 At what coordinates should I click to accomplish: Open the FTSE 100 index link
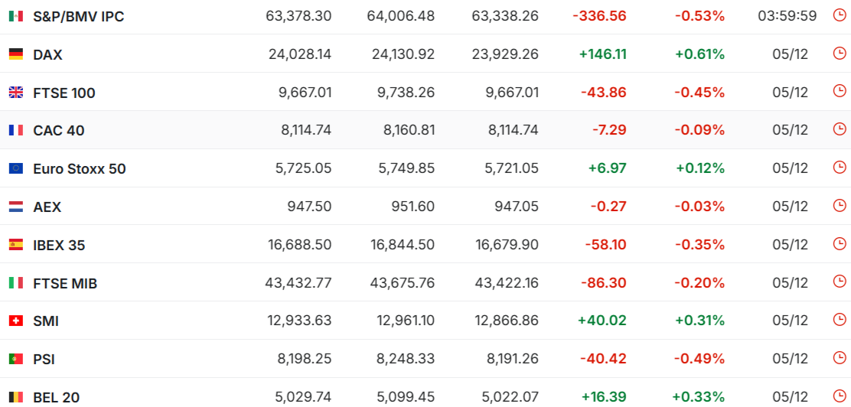coord(64,93)
